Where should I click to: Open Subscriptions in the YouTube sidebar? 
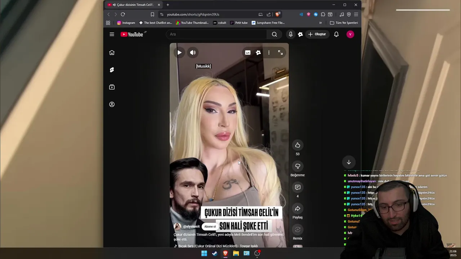(x=112, y=87)
